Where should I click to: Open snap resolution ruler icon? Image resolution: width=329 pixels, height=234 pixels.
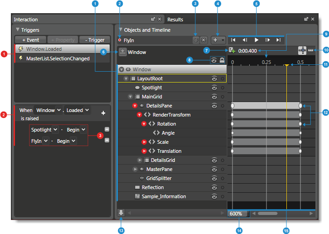(x=310, y=50)
